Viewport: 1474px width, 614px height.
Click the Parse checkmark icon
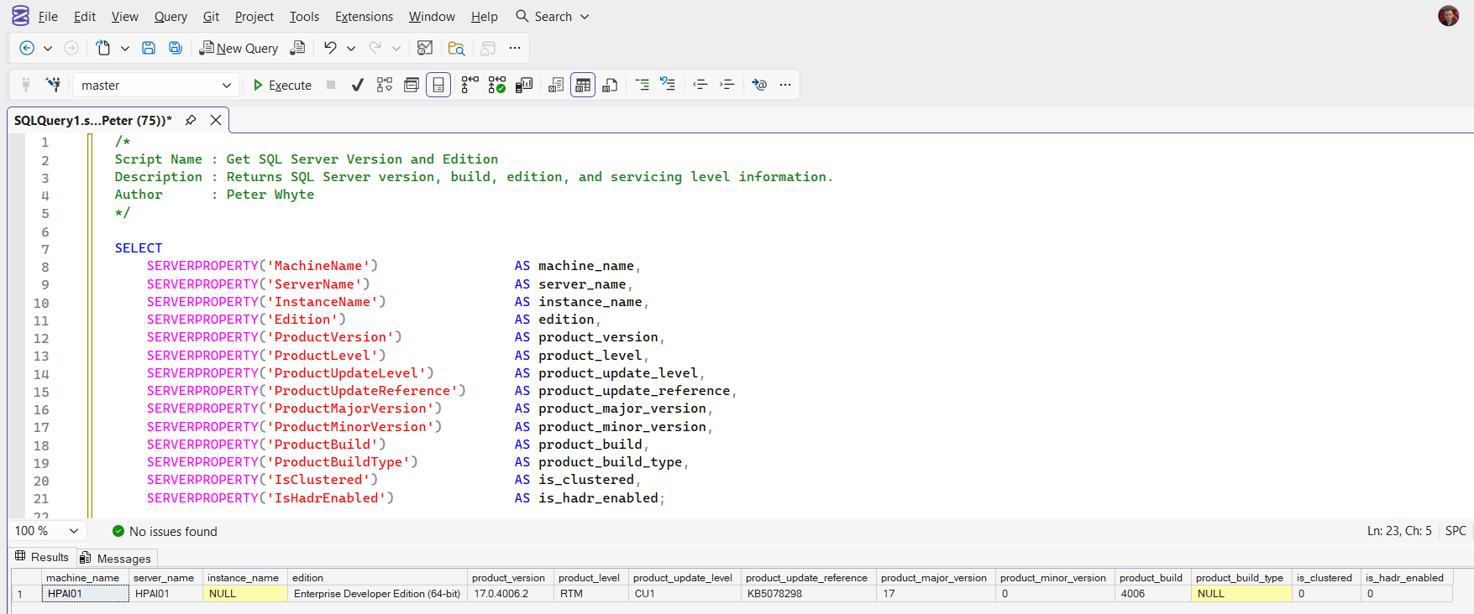[x=358, y=85]
